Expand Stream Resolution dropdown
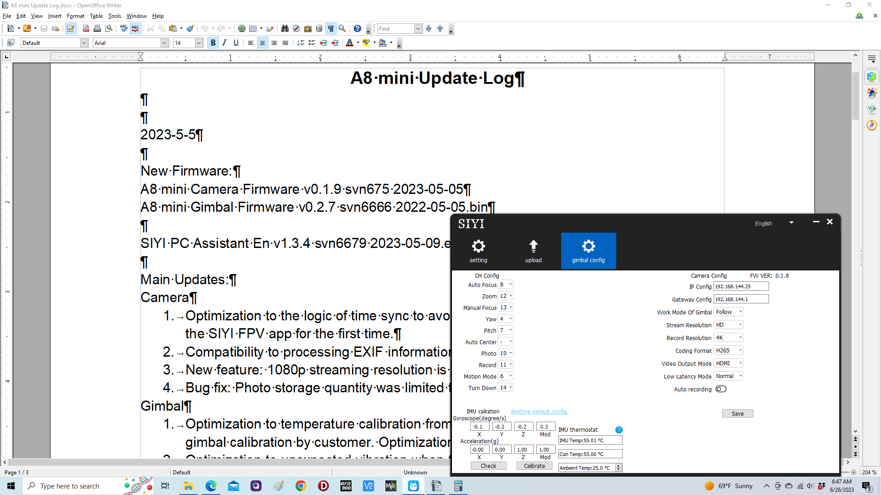881x495 pixels. tap(728, 325)
